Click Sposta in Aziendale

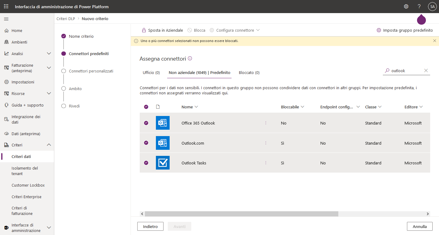tap(163, 30)
